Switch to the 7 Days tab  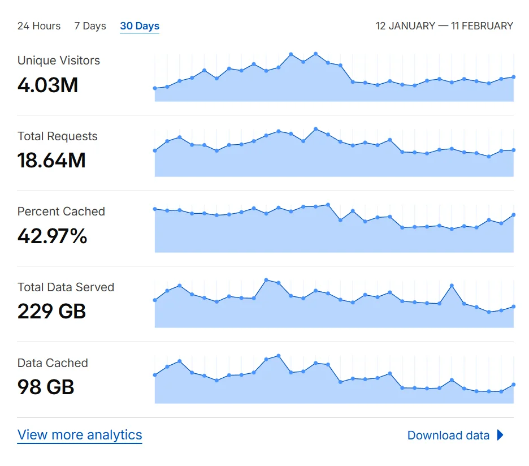tap(90, 26)
